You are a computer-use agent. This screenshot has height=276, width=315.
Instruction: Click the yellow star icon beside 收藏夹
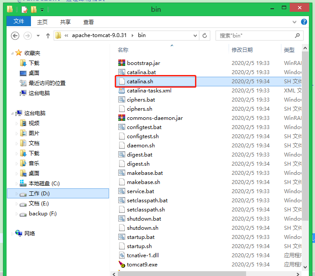(x=18, y=53)
